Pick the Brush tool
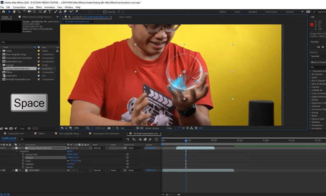The width and height of the screenshot is (326, 196). point(56,11)
